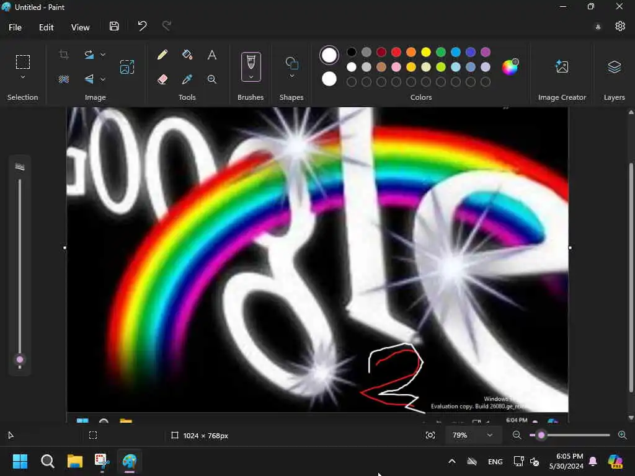
Task: Click the Save icon
Action: click(x=114, y=27)
